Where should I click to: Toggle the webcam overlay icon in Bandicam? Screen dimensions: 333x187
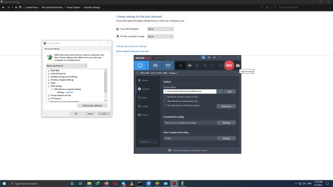click(x=181, y=65)
